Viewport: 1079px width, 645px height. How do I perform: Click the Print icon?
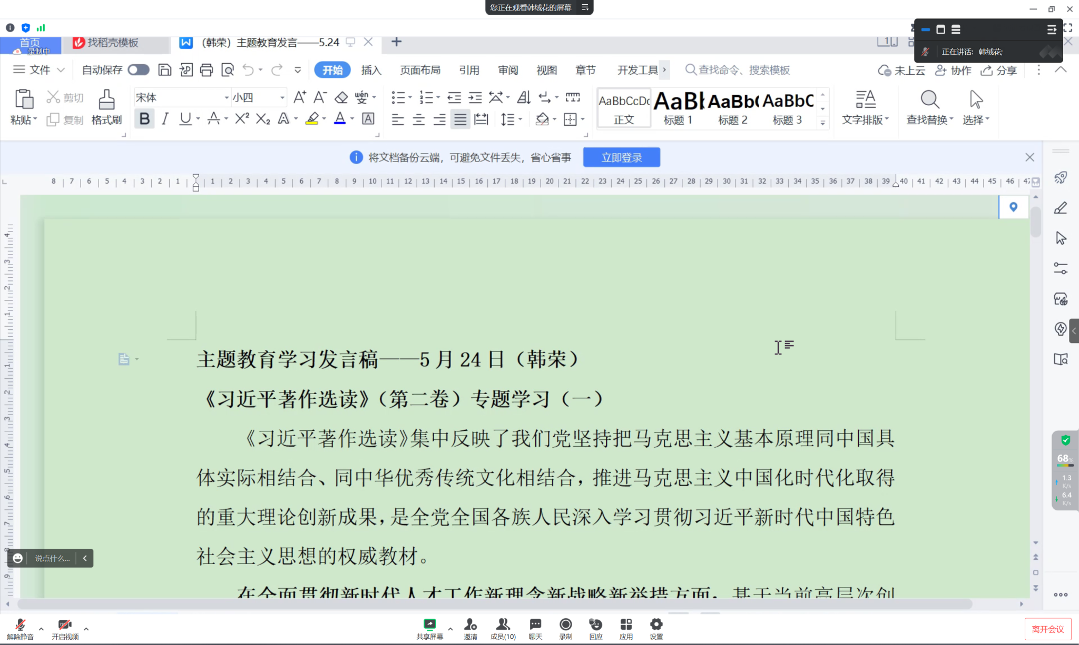(207, 70)
